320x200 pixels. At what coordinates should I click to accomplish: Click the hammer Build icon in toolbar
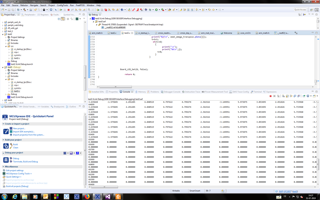pos(24,10)
